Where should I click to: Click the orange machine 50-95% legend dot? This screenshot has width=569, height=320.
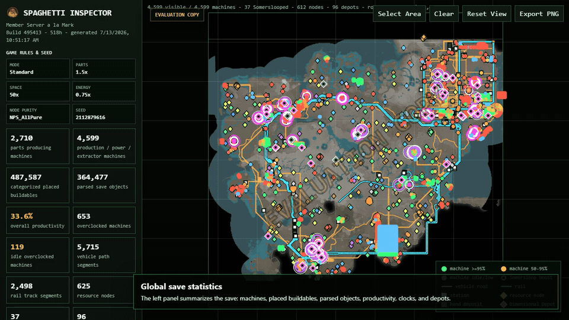[x=503, y=269]
